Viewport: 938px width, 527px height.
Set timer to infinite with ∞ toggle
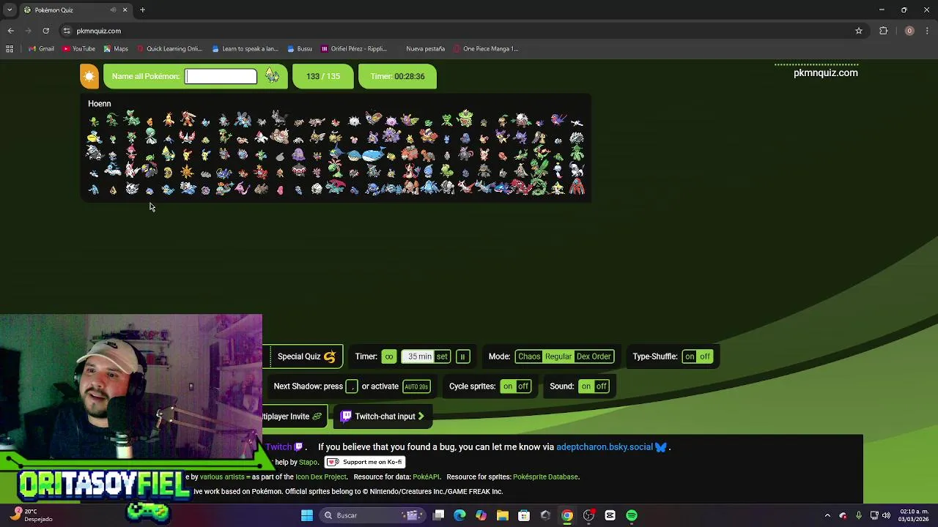click(388, 356)
